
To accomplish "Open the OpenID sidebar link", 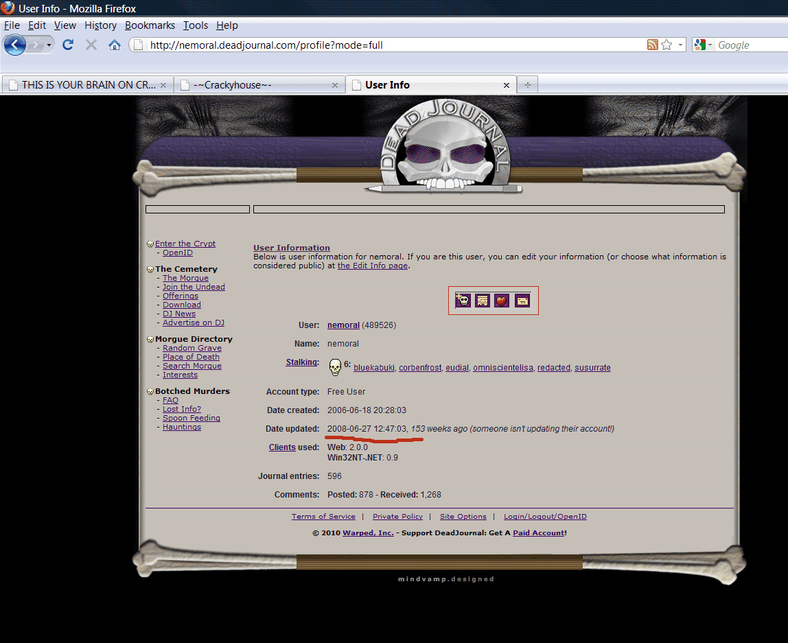I will pos(177,253).
